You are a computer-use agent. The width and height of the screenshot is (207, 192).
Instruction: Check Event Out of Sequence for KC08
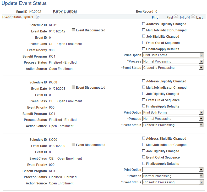(144, 100)
